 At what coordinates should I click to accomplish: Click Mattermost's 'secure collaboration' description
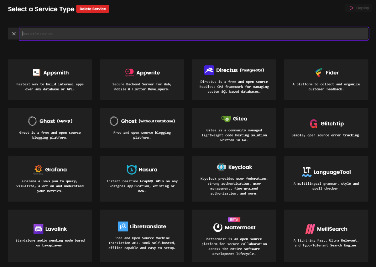[234, 246]
